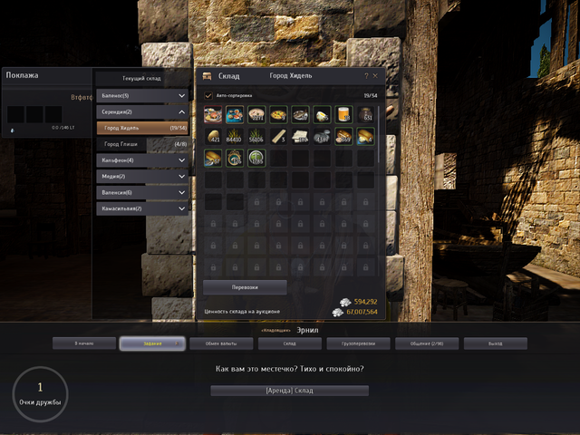This screenshot has height=435, width=580.
Task: Select the stacked plywood sheets item
Action: point(300,136)
